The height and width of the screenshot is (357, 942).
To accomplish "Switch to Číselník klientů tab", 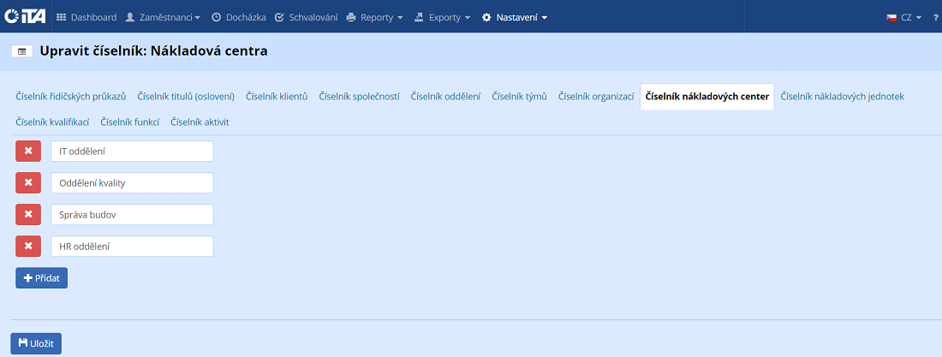I will point(276,97).
